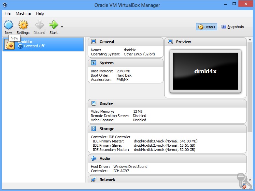
Task: Click the Powered Off status icon
Action: point(20,46)
